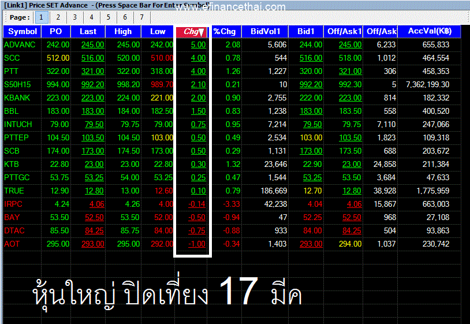Click IRPC percent change -3.33

tap(232, 204)
